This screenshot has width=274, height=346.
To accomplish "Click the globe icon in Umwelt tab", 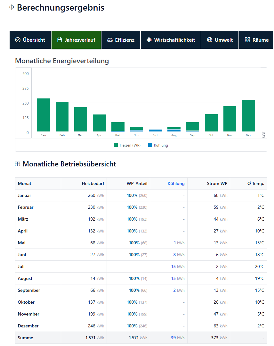I will (210, 40).
